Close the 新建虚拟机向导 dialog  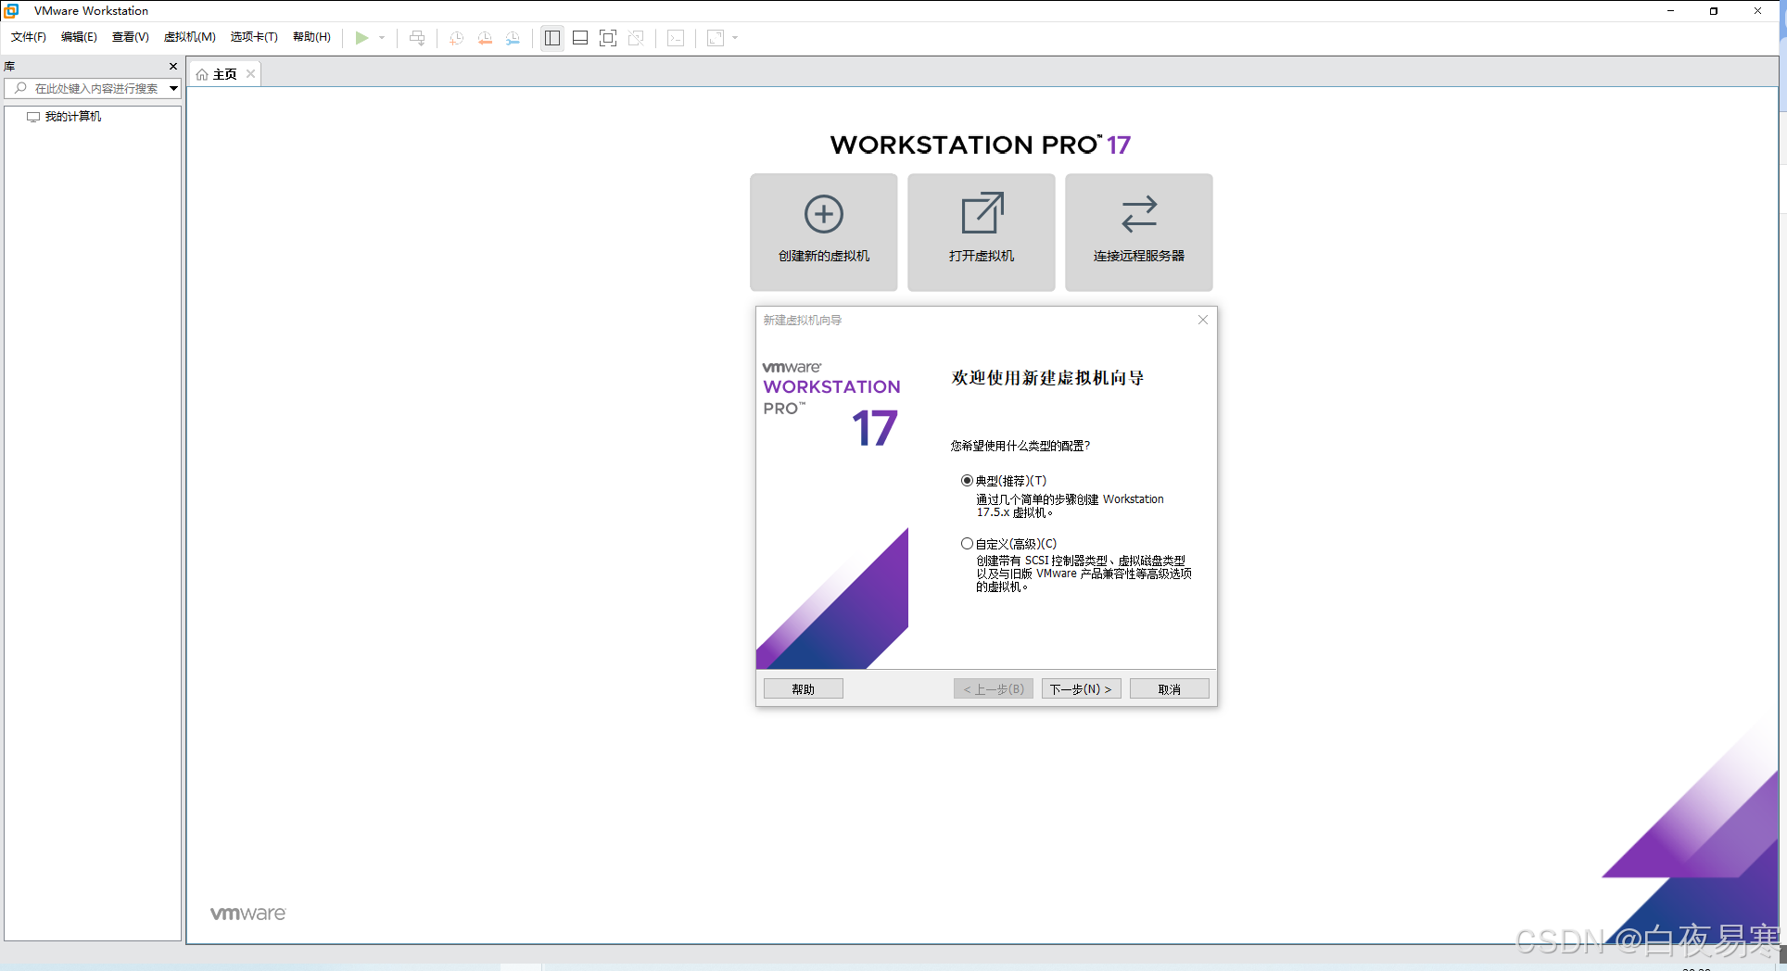pyautogui.click(x=1203, y=320)
